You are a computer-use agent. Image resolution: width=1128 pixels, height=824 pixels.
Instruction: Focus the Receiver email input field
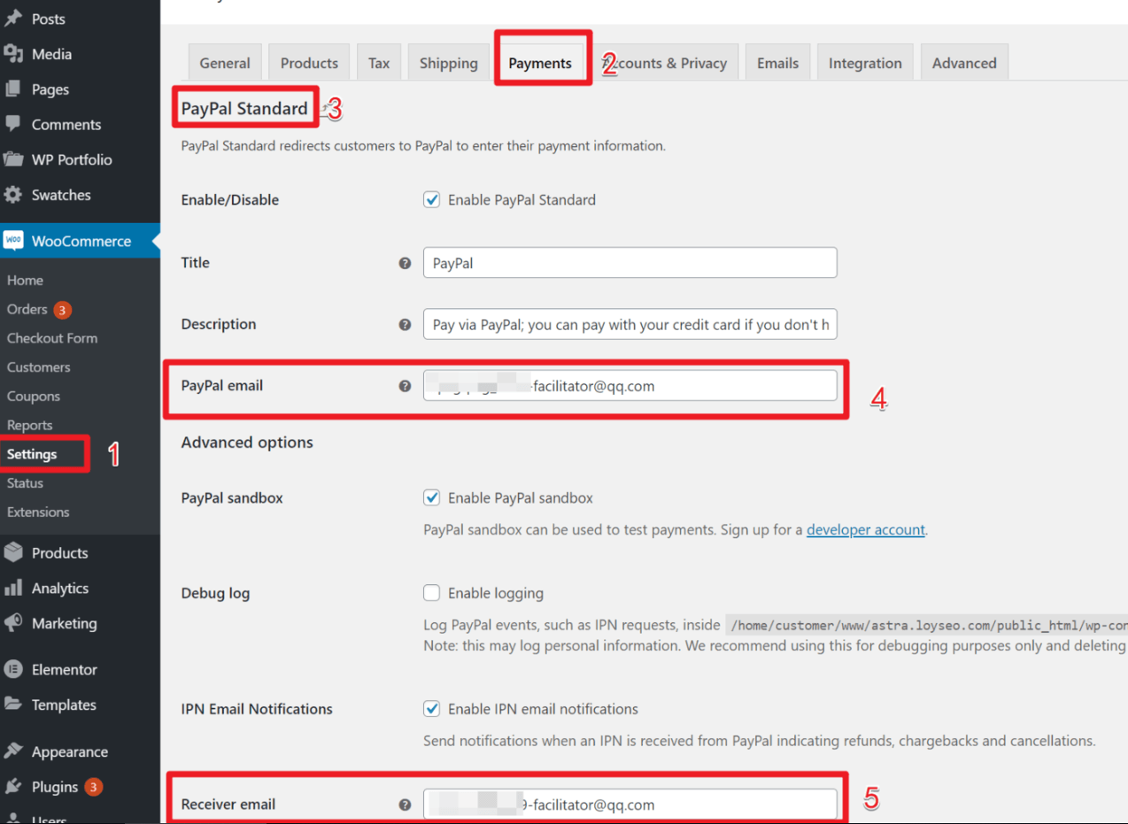630,805
